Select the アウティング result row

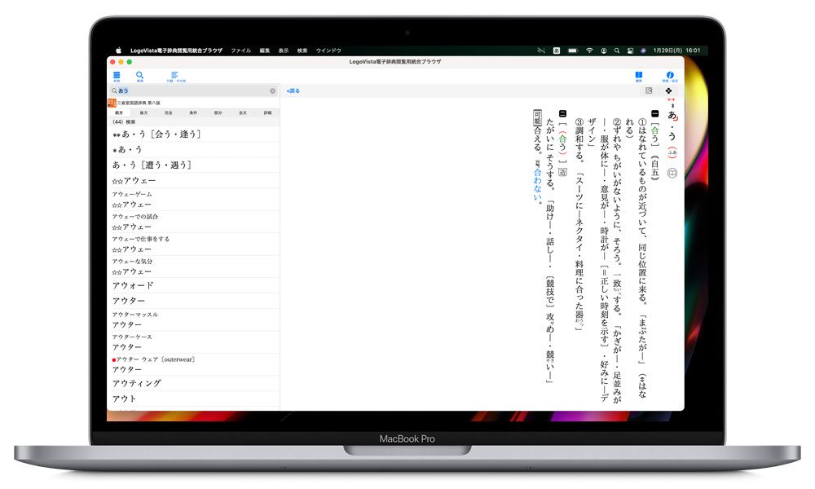(x=193, y=383)
